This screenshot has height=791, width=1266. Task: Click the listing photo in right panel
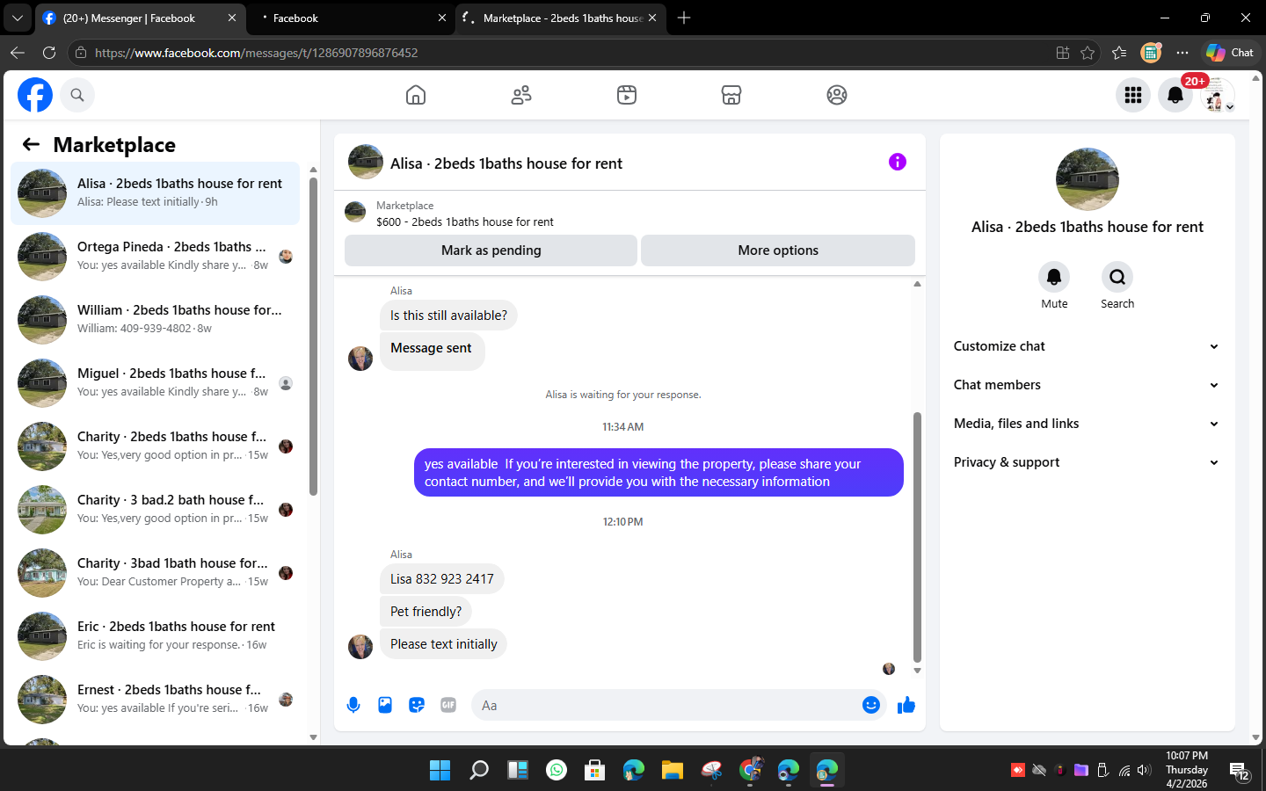tap(1088, 179)
